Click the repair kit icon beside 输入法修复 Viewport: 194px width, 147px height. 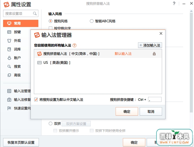click(9, 100)
